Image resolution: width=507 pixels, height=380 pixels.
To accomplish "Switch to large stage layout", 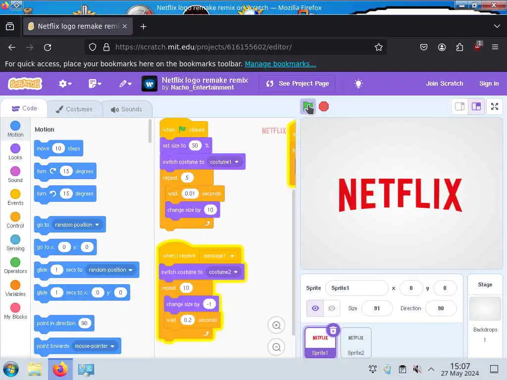I will [x=476, y=106].
